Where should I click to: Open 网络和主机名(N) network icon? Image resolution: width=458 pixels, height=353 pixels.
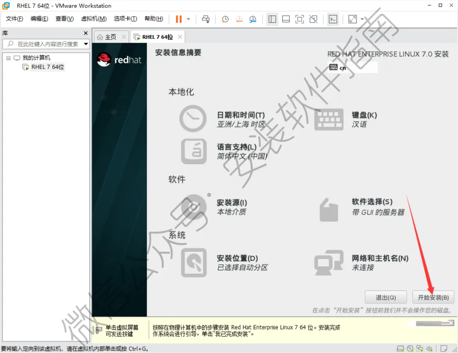pyautogui.click(x=329, y=263)
